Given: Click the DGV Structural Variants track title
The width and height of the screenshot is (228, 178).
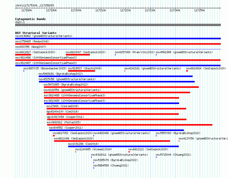Looking at the screenshot, I should 36,33.
